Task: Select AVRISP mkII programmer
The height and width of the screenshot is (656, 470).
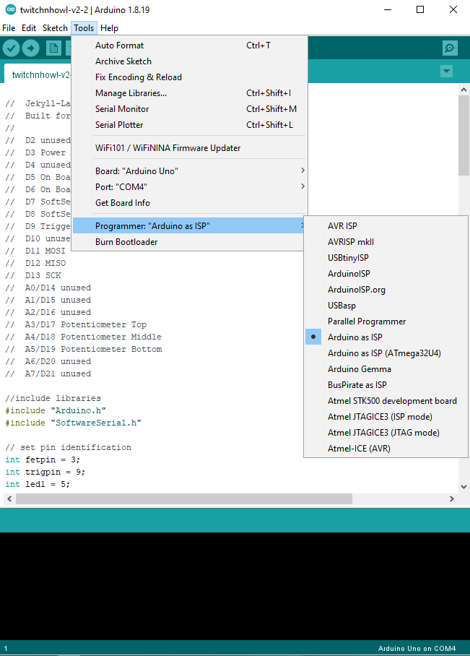Action: [386, 242]
